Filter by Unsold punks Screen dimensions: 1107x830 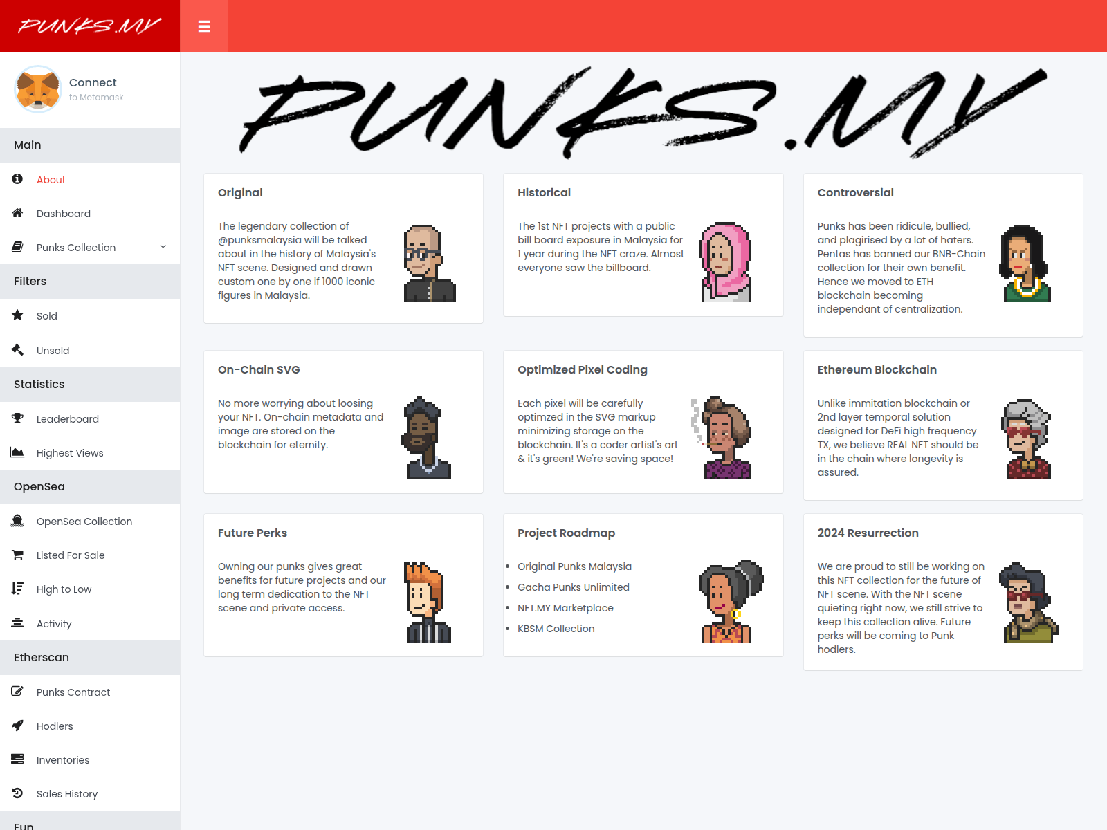(x=53, y=351)
